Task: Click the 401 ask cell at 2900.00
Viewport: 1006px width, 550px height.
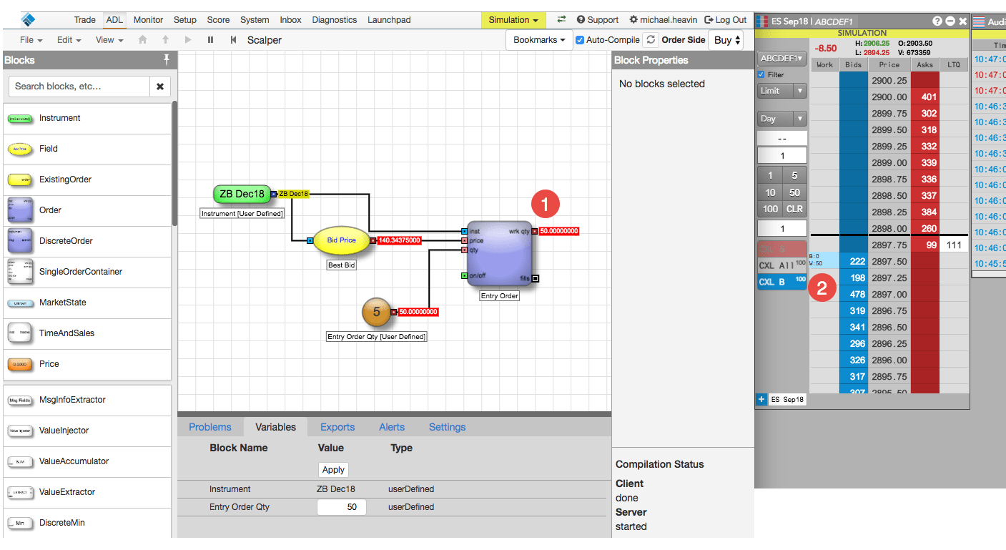Action: pos(925,97)
